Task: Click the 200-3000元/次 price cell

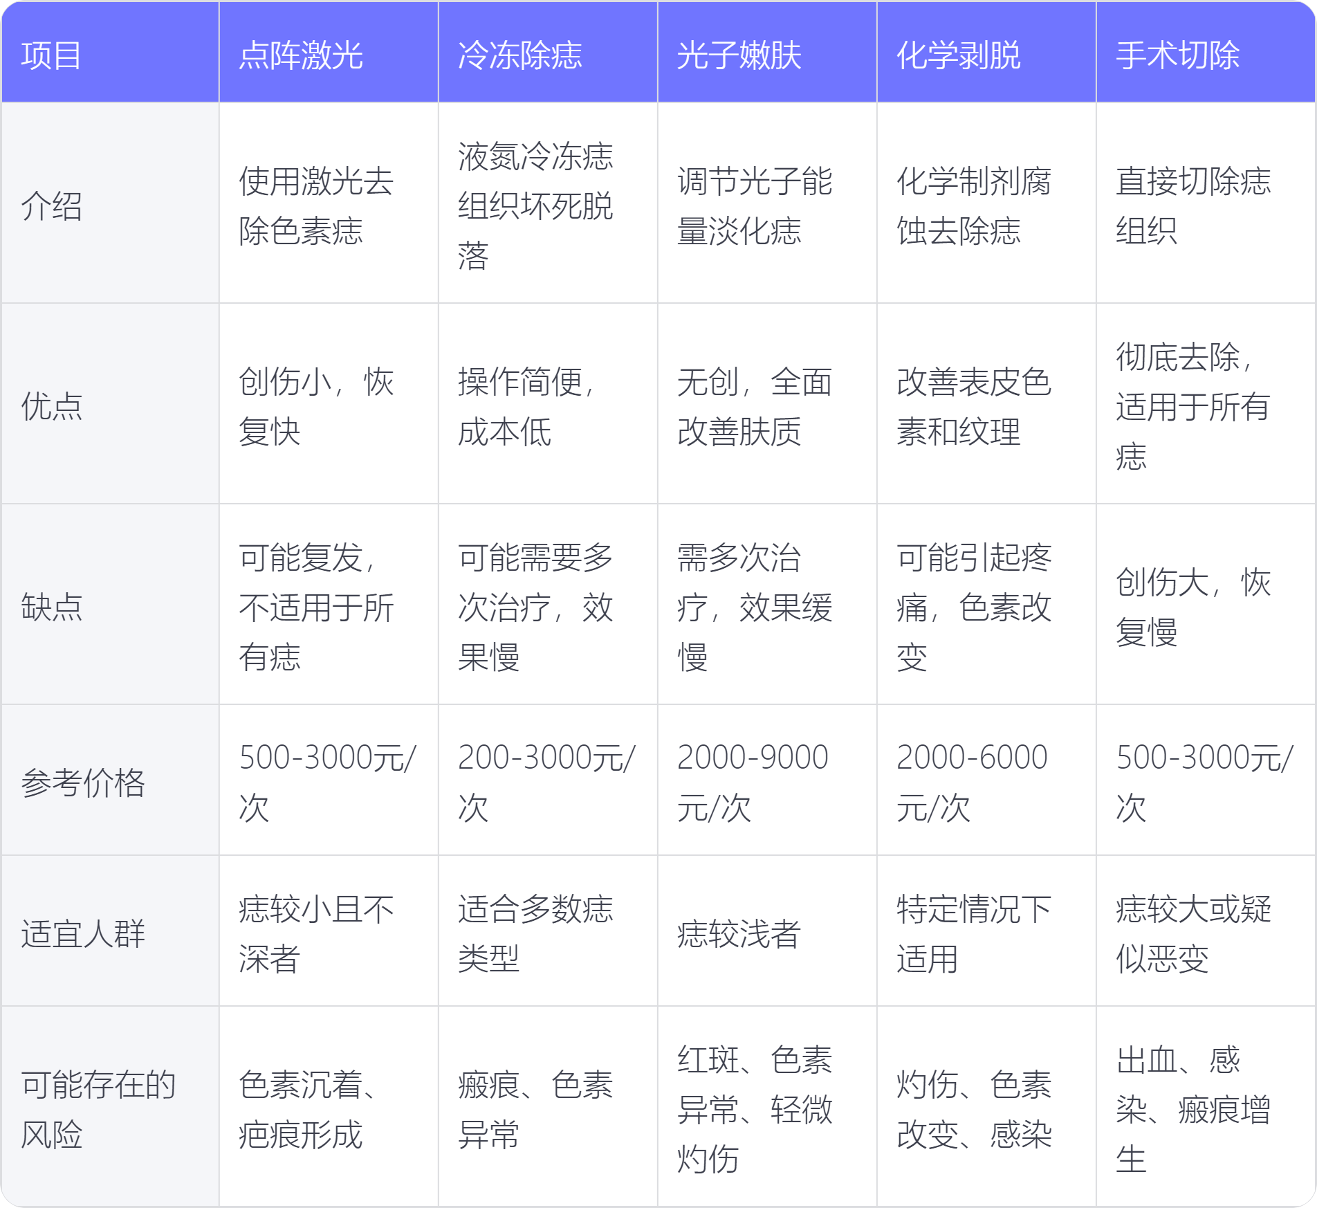Action: pos(546,783)
